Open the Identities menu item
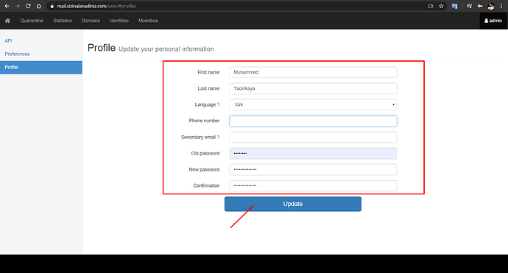 pos(119,21)
